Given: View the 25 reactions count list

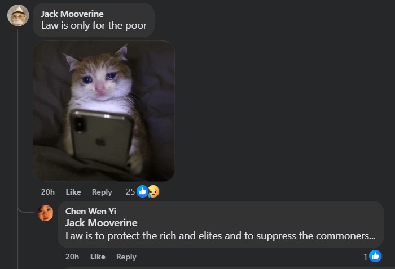Looking at the screenshot, I should [130, 192].
